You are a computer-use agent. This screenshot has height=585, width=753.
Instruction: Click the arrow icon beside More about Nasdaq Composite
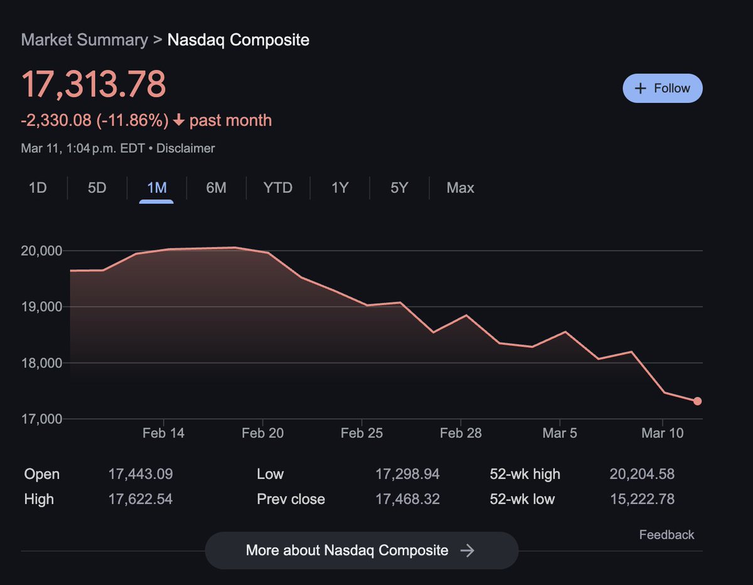pos(468,550)
